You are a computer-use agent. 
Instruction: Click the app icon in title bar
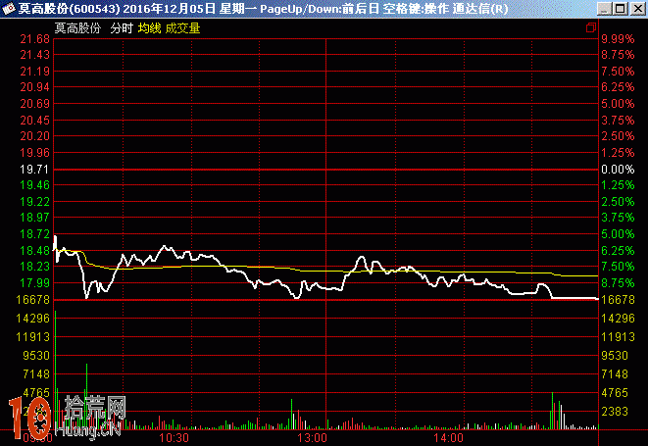point(8,9)
